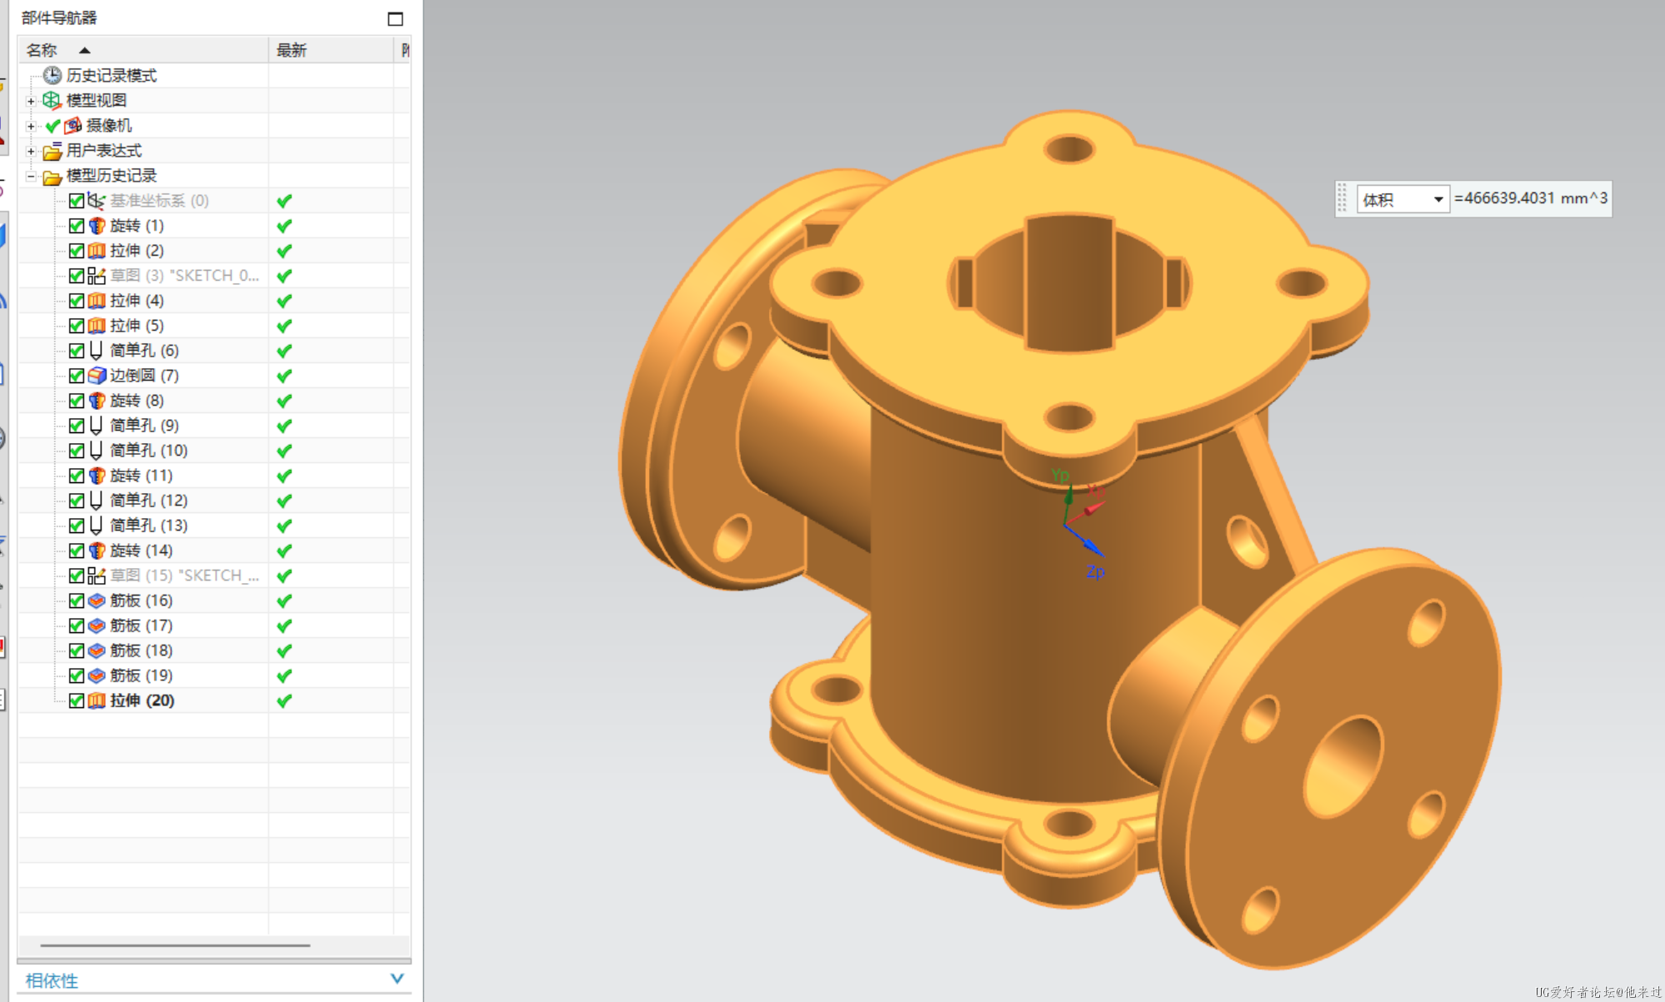
Task: Expand the 相依性 section chevron
Action: pyautogui.click(x=397, y=979)
